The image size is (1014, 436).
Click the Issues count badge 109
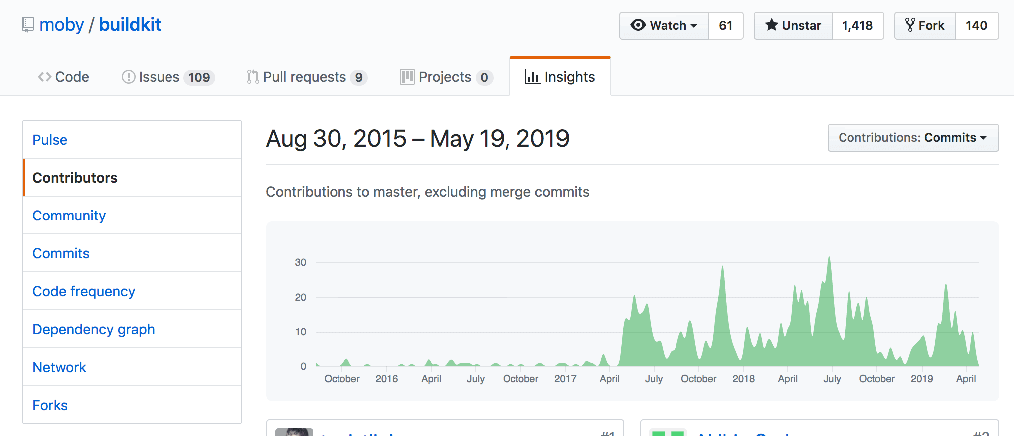click(x=199, y=77)
